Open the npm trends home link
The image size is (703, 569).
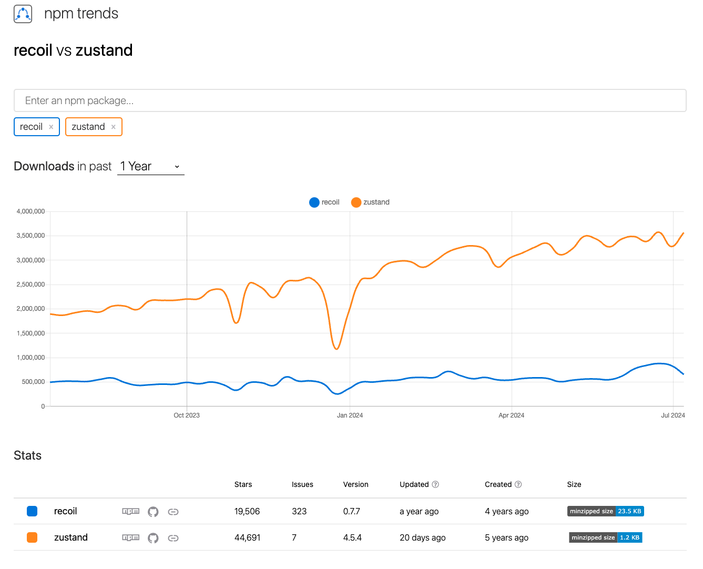pos(81,14)
